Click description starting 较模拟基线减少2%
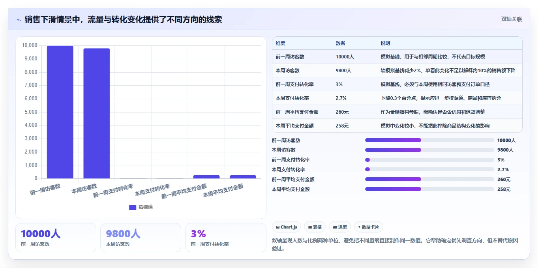538x268 pixels. (x=448, y=71)
